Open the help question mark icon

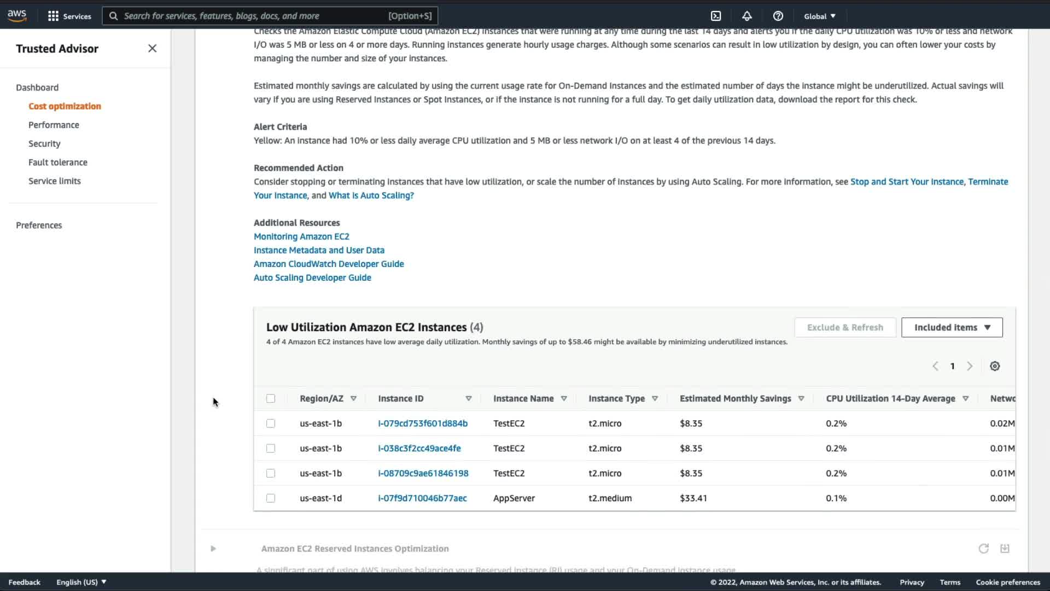click(x=778, y=16)
